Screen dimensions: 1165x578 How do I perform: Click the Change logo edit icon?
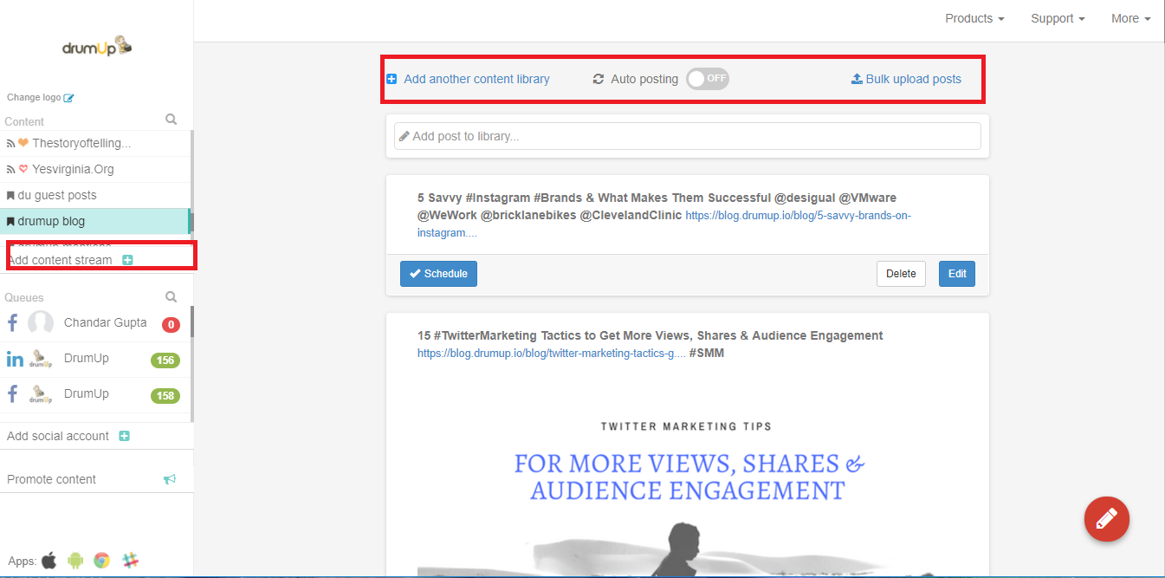(69, 98)
